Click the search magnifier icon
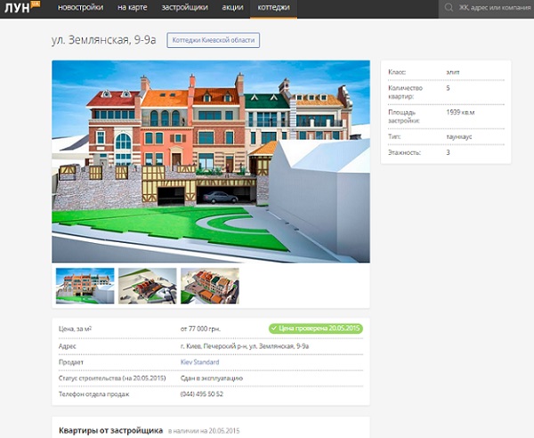 pos(449,8)
